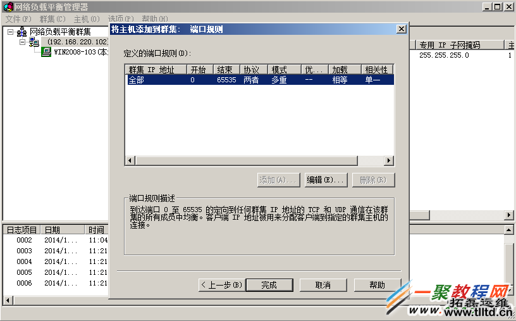Click the port rules horizontal scrollbar thumb
This screenshot has width=516, height=321.
(246, 161)
